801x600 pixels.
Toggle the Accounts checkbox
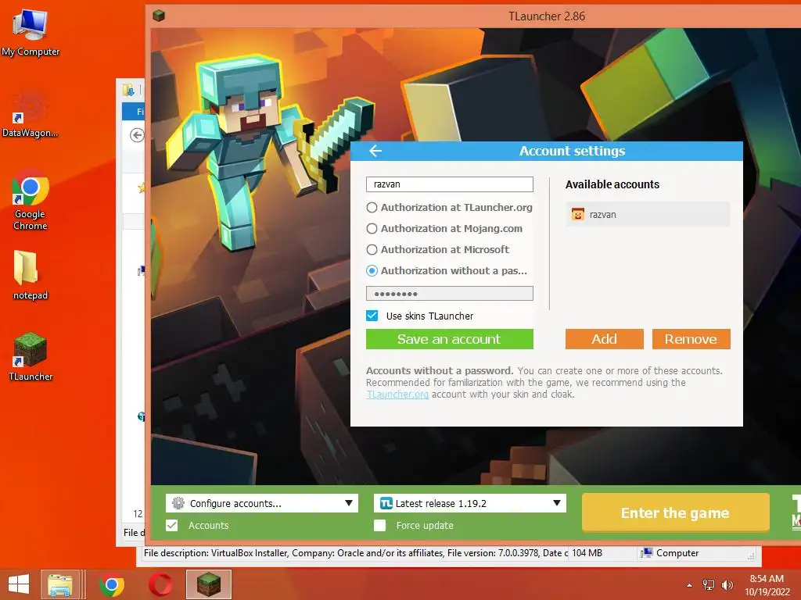(172, 526)
